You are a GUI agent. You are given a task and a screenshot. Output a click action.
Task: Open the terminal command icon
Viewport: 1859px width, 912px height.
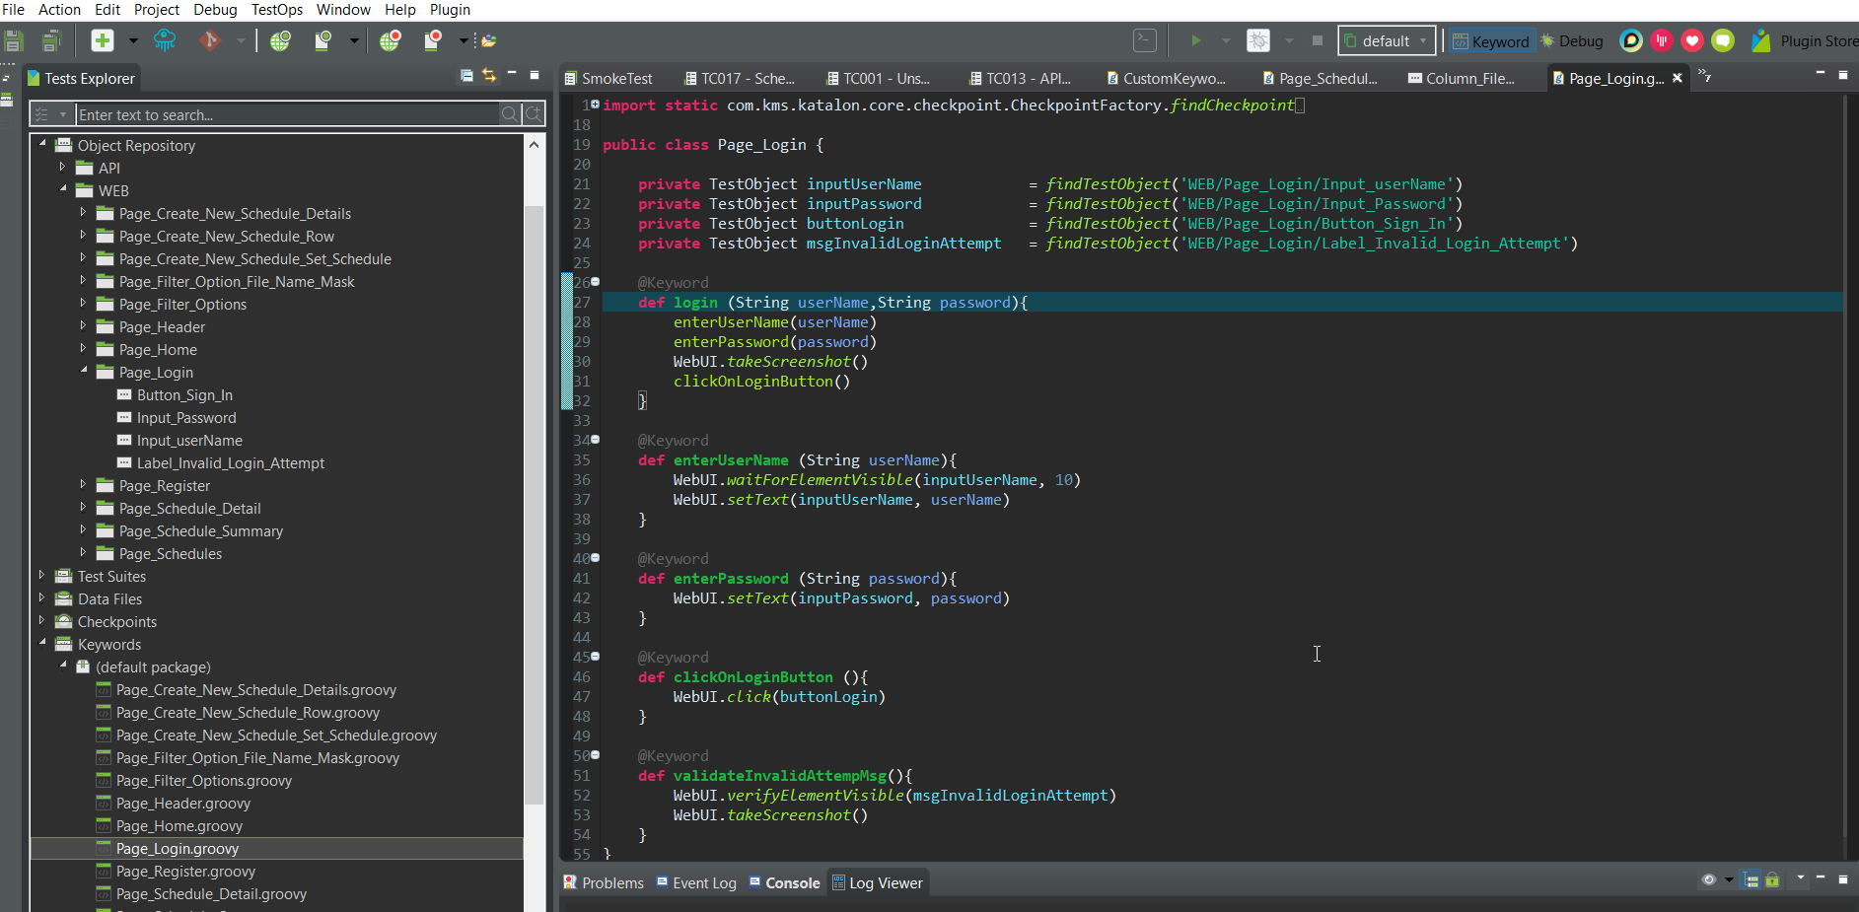pos(1144,40)
